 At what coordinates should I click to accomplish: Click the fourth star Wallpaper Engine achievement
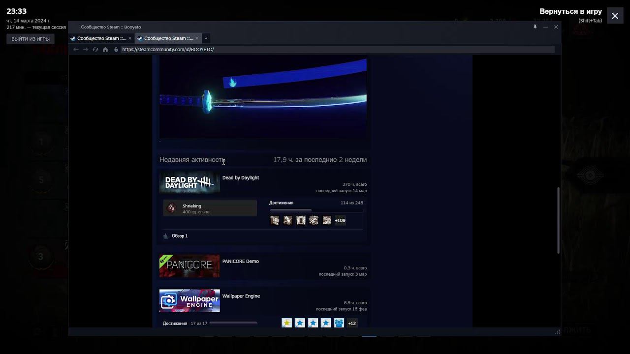326,323
